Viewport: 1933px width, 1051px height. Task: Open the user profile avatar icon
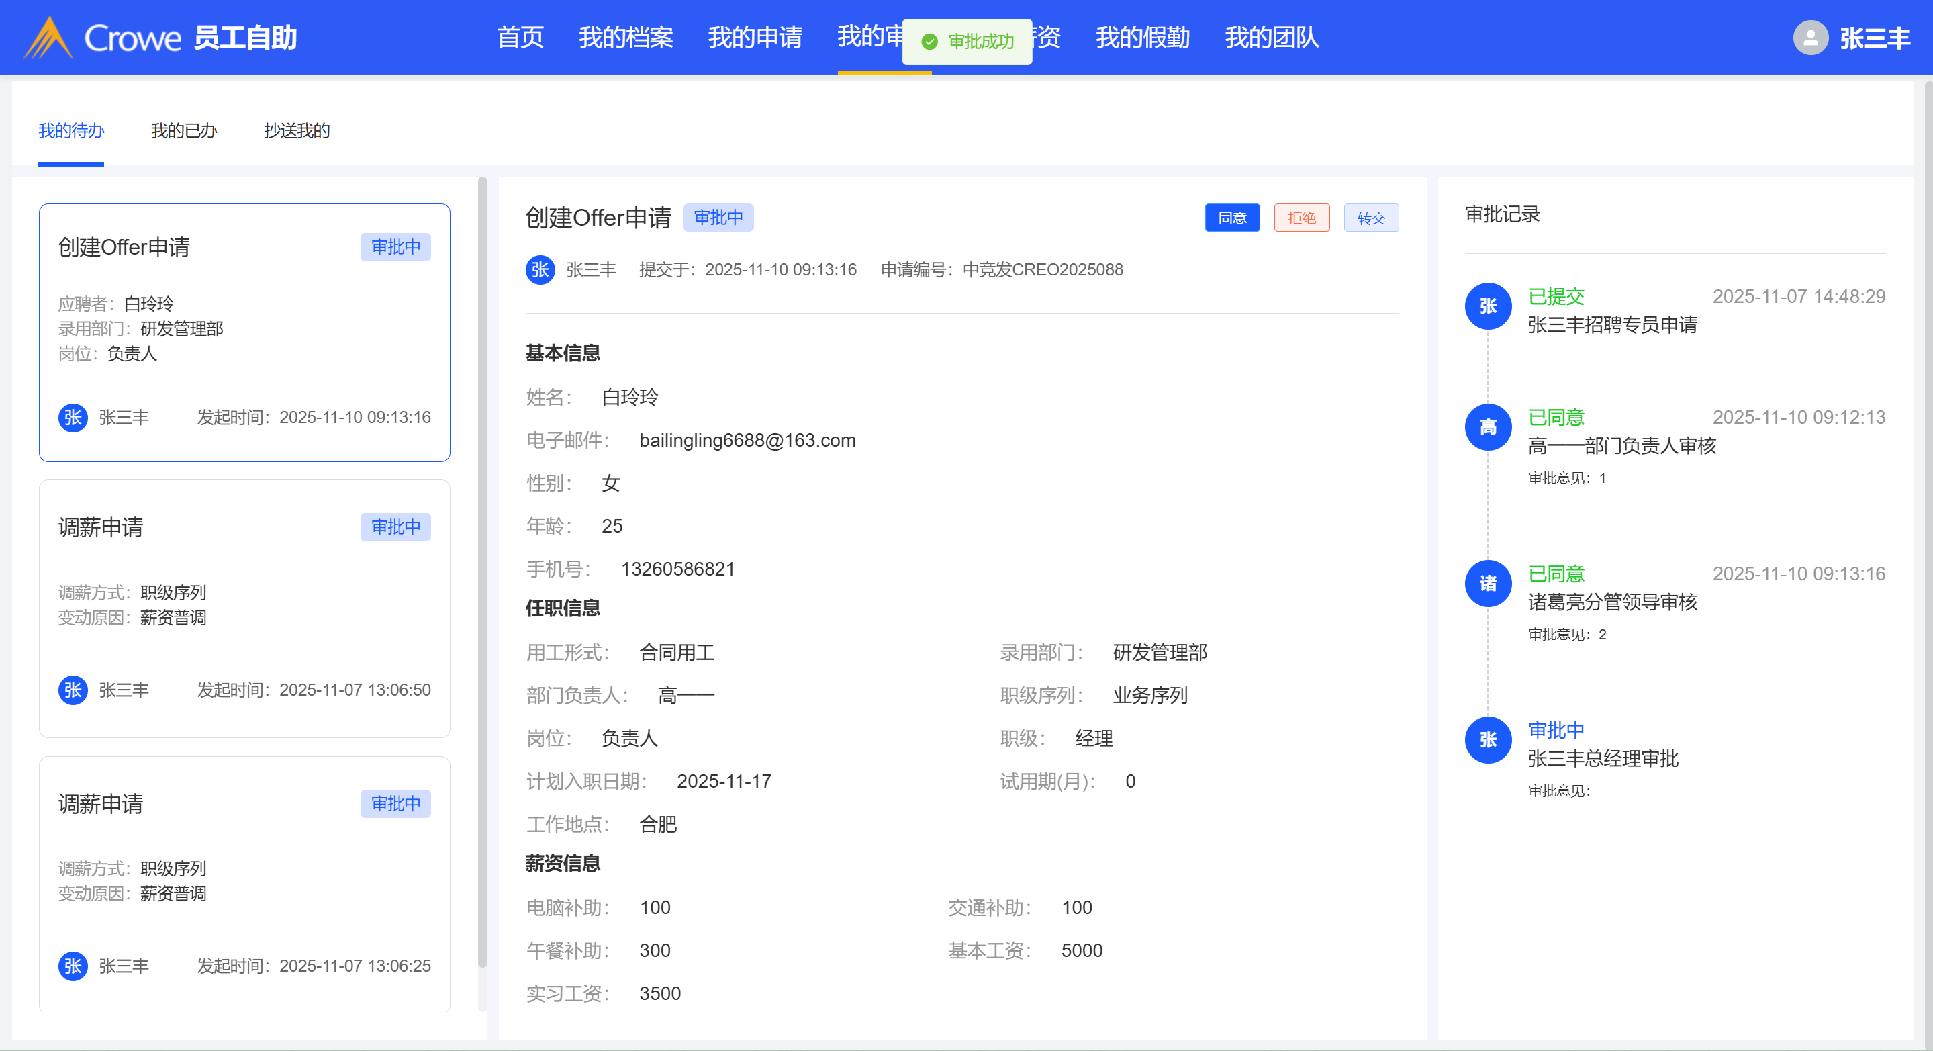coord(1810,38)
